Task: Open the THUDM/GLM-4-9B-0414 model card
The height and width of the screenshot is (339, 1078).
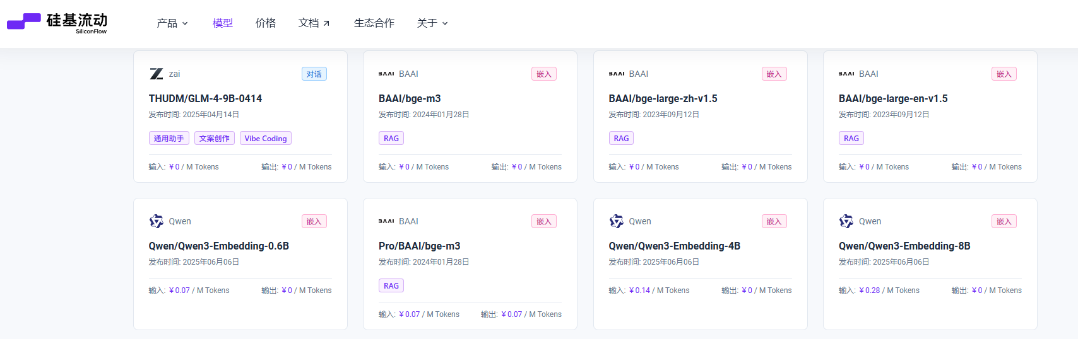Action: click(240, 117)
